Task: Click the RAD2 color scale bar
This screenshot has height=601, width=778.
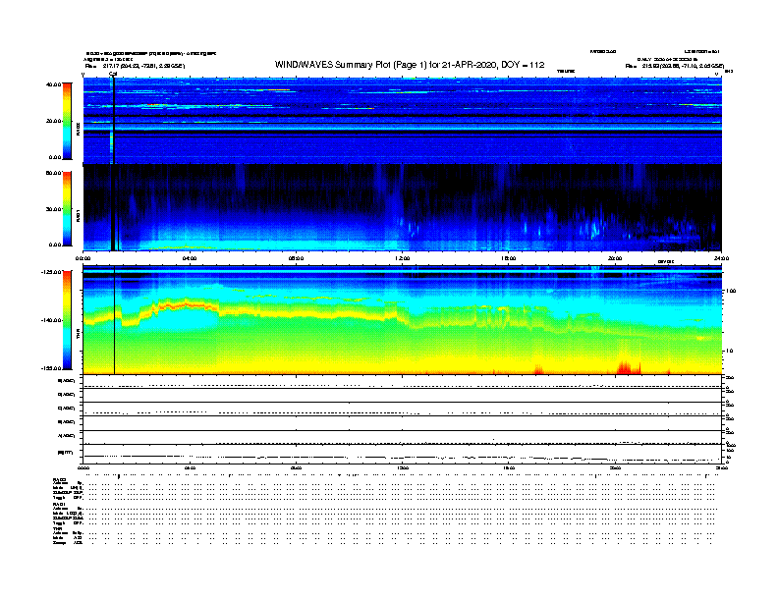Action: (67, 121)
